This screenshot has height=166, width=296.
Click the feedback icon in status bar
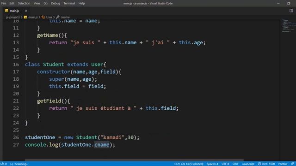coord(293,164)
